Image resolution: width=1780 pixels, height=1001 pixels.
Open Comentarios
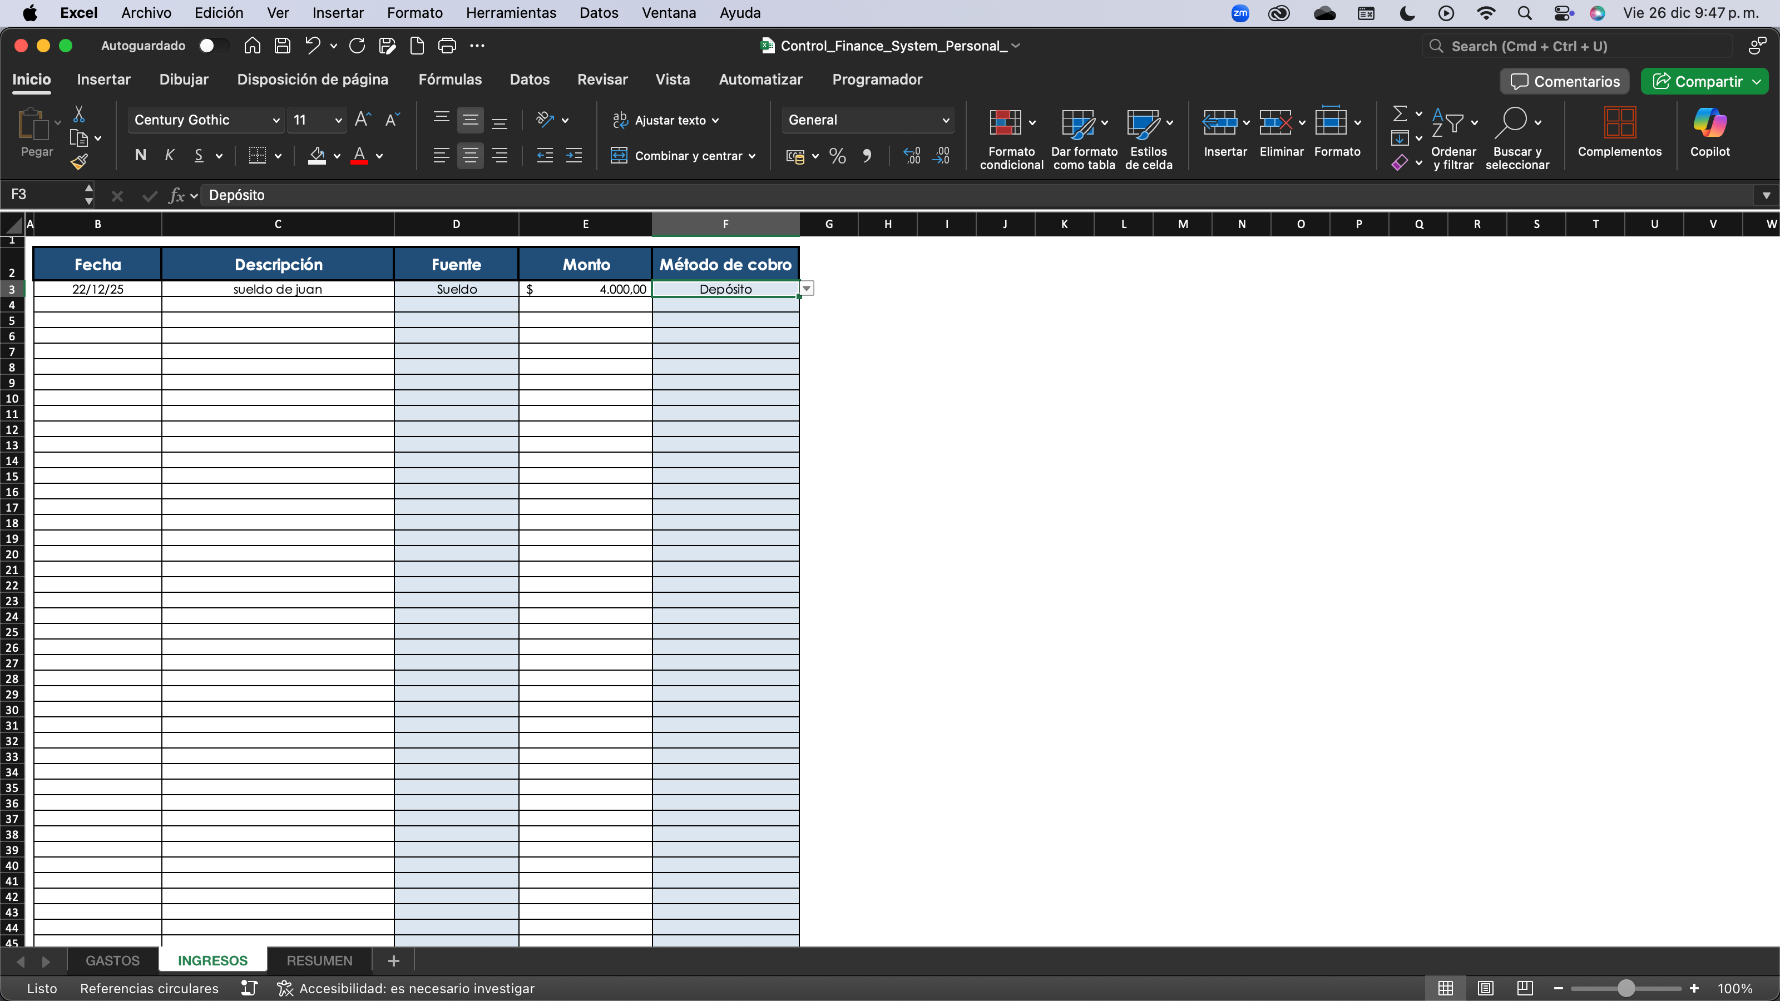(x=1564, y=81)
